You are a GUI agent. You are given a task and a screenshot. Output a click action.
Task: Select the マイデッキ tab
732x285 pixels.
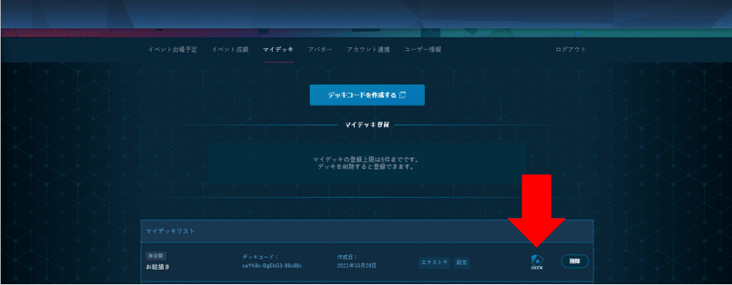coord(278,50)
